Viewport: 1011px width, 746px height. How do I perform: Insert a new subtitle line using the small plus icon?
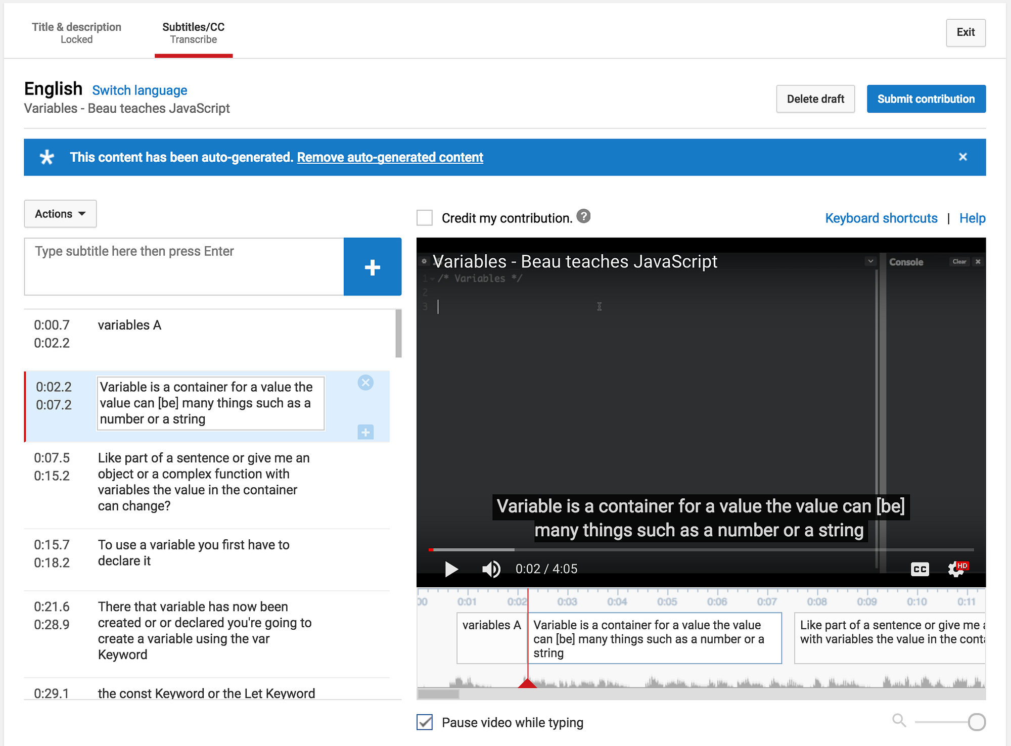point(365,433)
